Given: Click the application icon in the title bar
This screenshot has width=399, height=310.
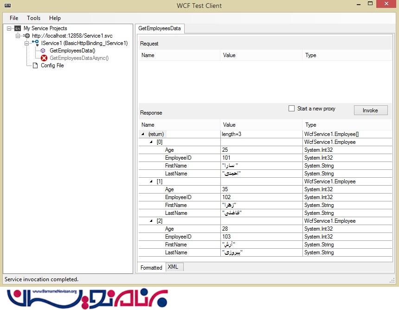Looking at the screenshot, I should pos(8,6).
